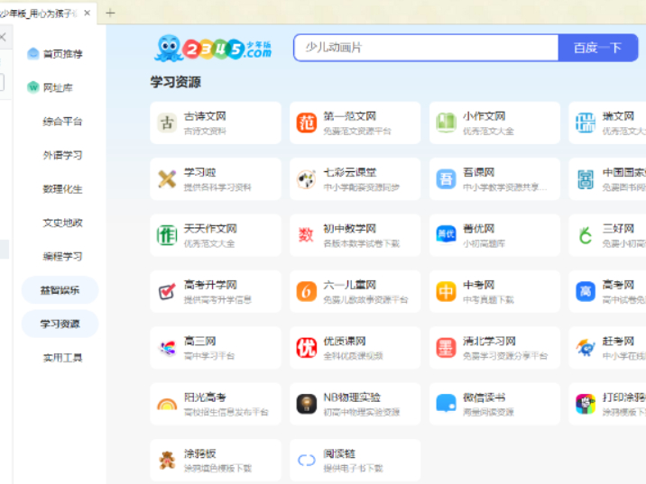The image size is (646, 484).
Task: Open the 微信读书 blue icon
Action: point(447,404)
